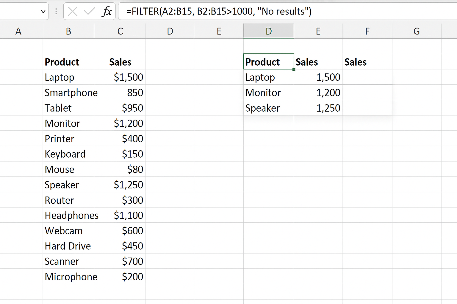Select the Hard Drive cell
The image size is (457, 304).
[x=68, y=246]
